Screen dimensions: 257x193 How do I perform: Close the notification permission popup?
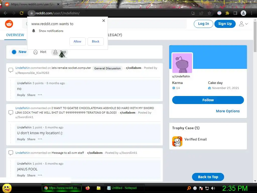(104, 21)
